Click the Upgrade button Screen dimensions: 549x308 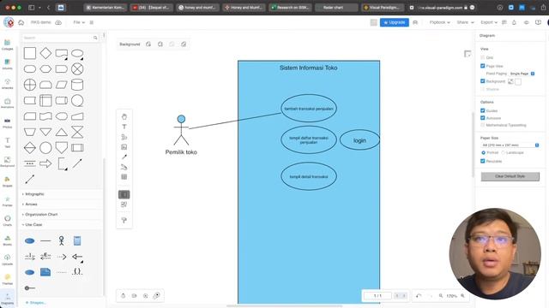(395, 22)
